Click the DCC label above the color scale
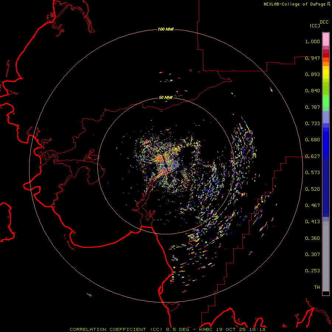 pyautogui.click(x=324, y=22)
